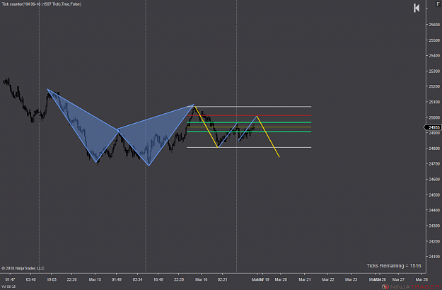Click the 24100 price axis label

click(x=434, y=257)
